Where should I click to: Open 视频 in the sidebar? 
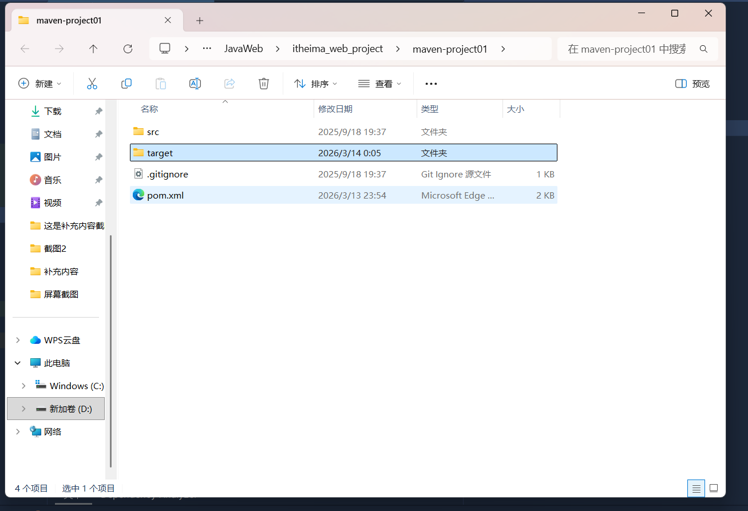click(x=53, y=203)
